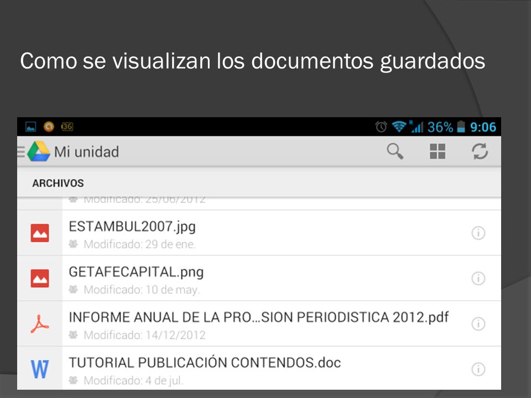Tap Modificado: 14/12/2012 text
This screenshot has height=398, width=531.
[144, 335]
